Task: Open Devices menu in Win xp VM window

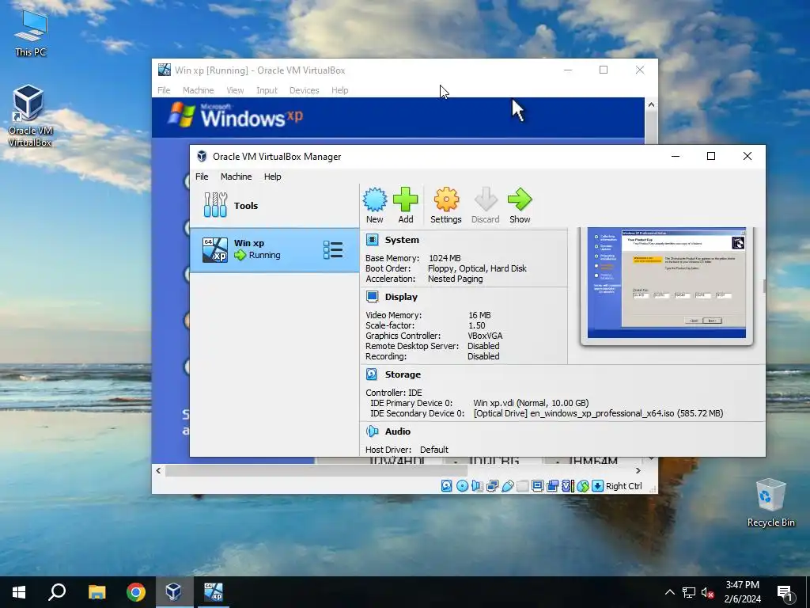Action: [x=305, y=90]
